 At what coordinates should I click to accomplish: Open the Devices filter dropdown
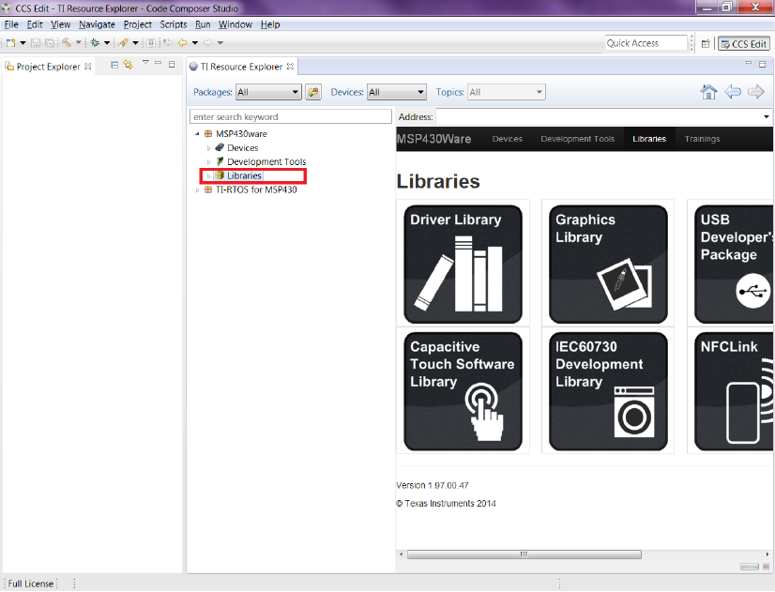(396, 92)
